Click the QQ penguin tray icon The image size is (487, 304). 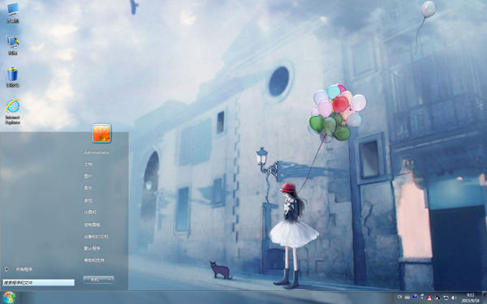coord(430,298)
